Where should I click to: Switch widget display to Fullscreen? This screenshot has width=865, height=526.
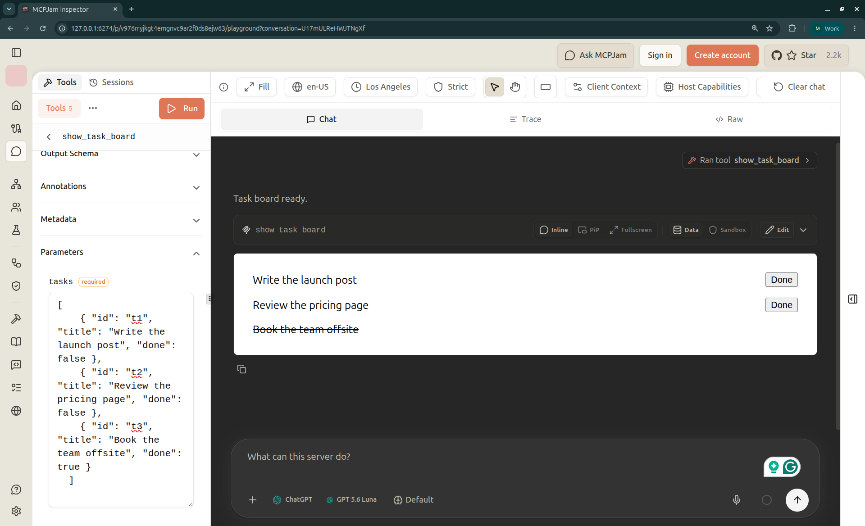tap(631, 230)
